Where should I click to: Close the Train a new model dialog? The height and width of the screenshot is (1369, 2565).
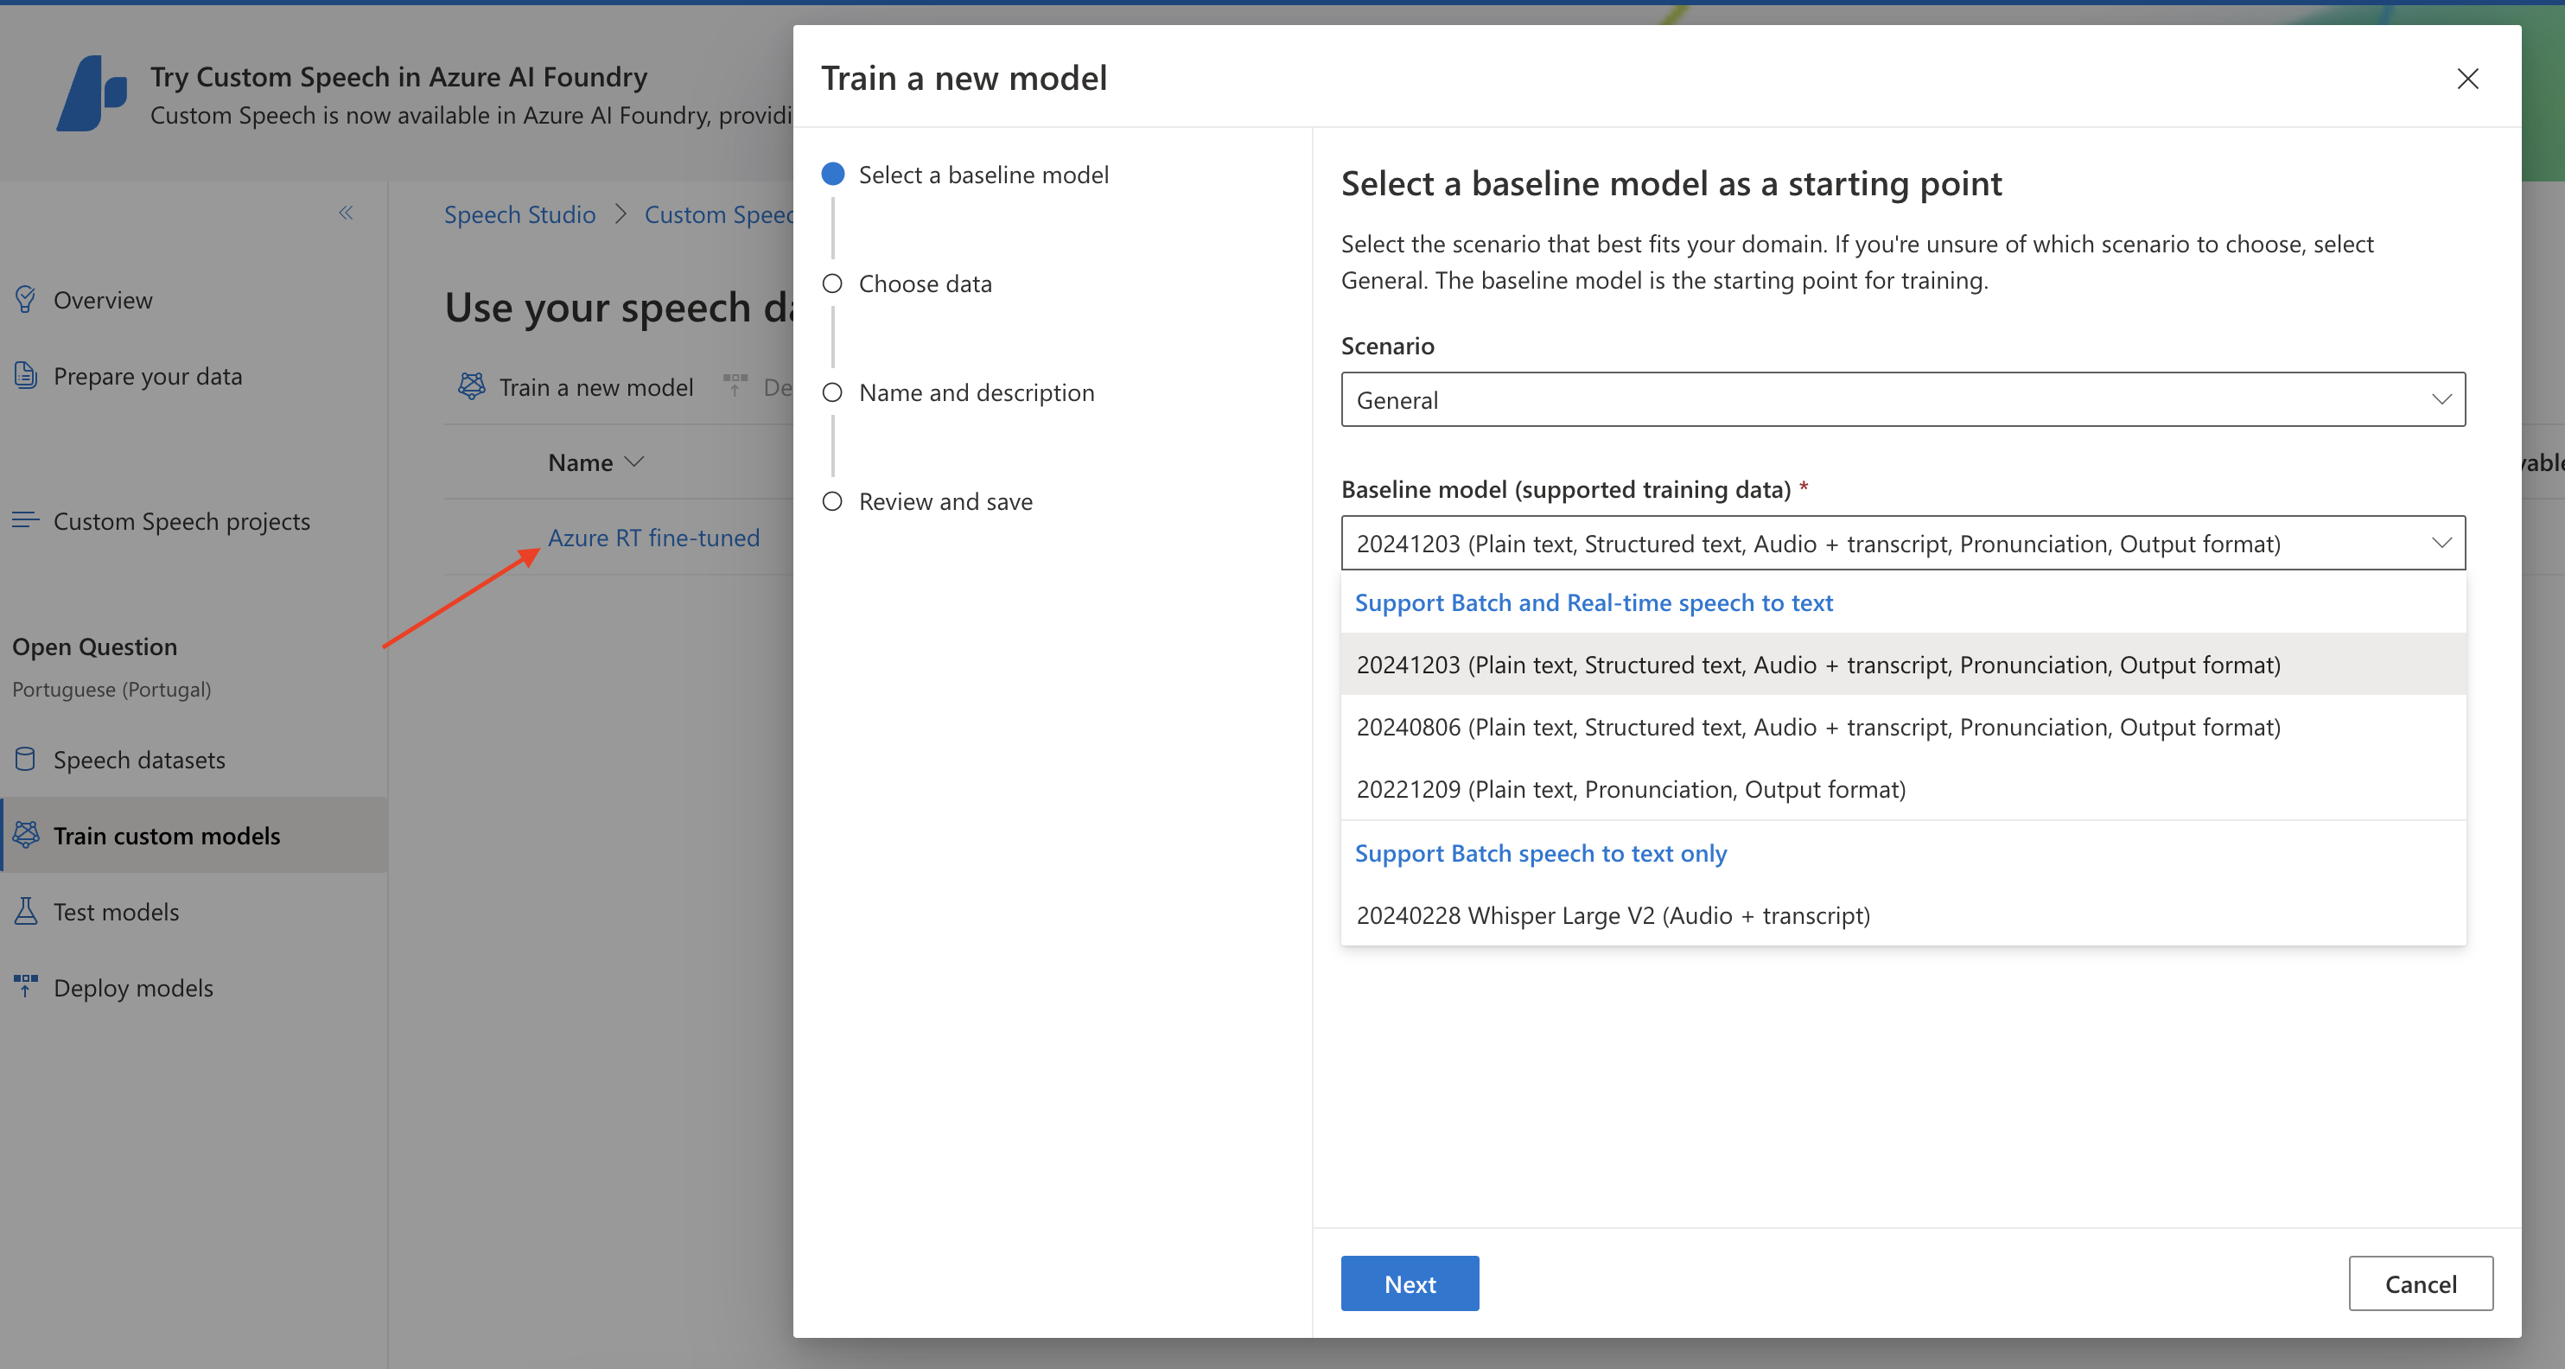click(x=2466, y=79)
